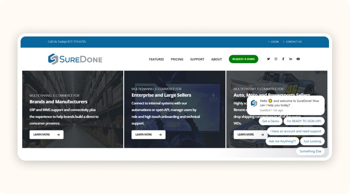Click the SureBot welcome message bubble
This screenshot has width=350, height=194.
[286, 106]
